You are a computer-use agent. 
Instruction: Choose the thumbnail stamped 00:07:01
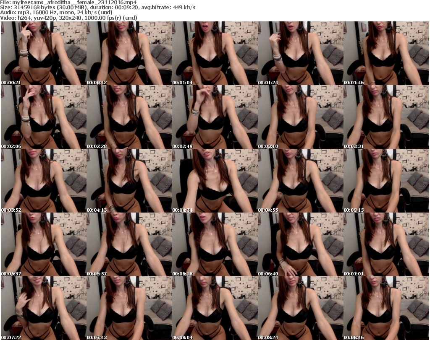coord(386,244)
